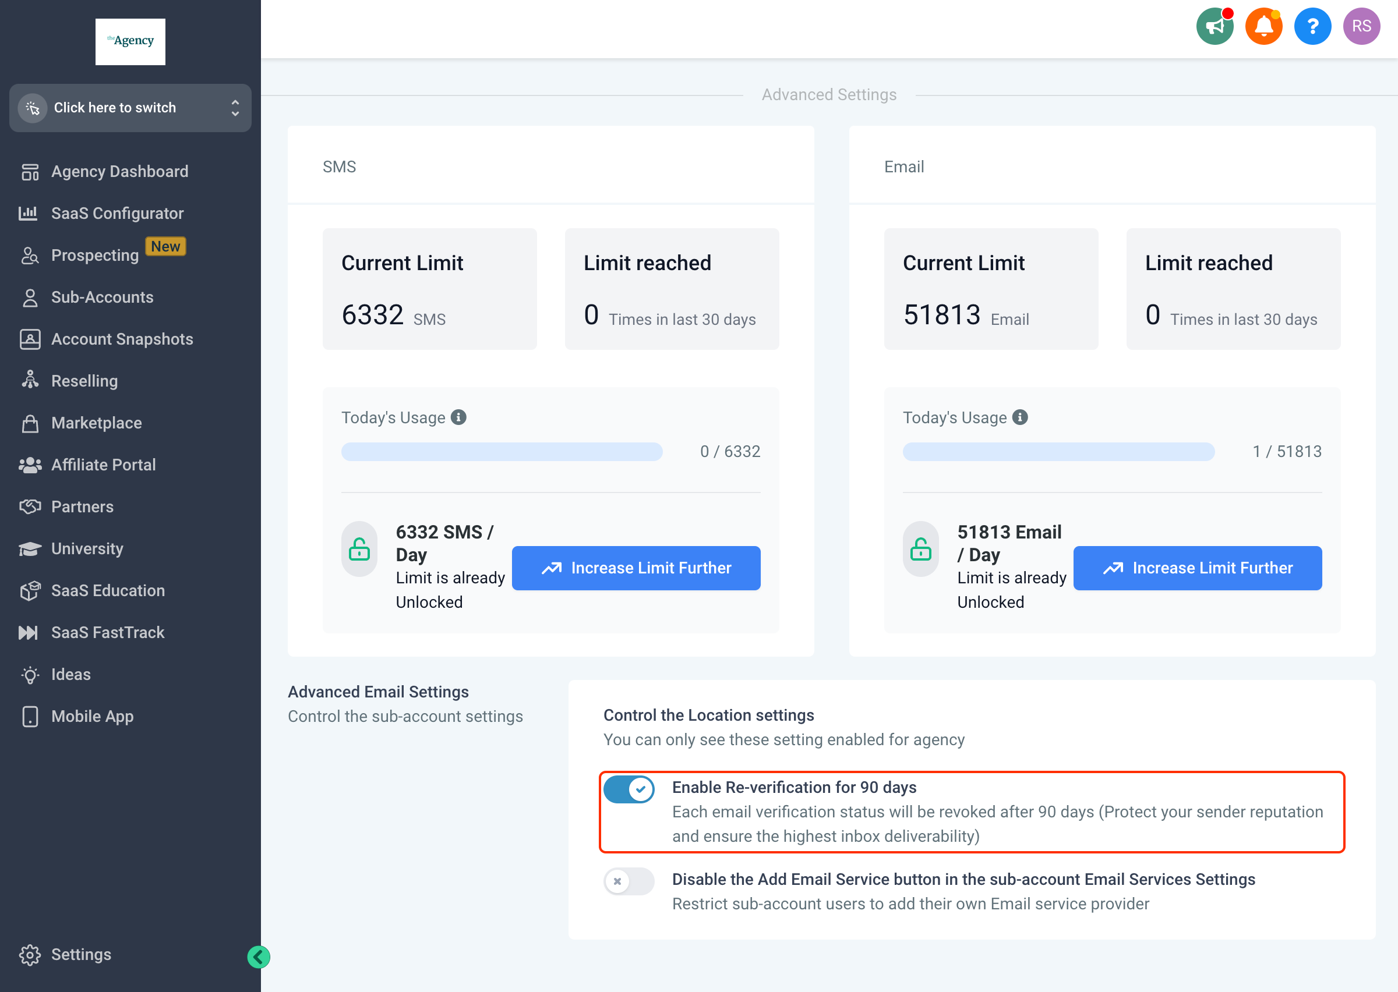Click the megaphone announcements icon
This screenshot has height=992, width=1398.
(1214, 26)
